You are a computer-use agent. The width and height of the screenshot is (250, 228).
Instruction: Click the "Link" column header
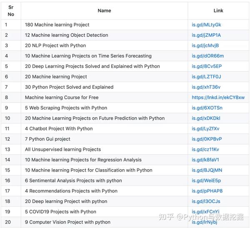click(218, 11)
